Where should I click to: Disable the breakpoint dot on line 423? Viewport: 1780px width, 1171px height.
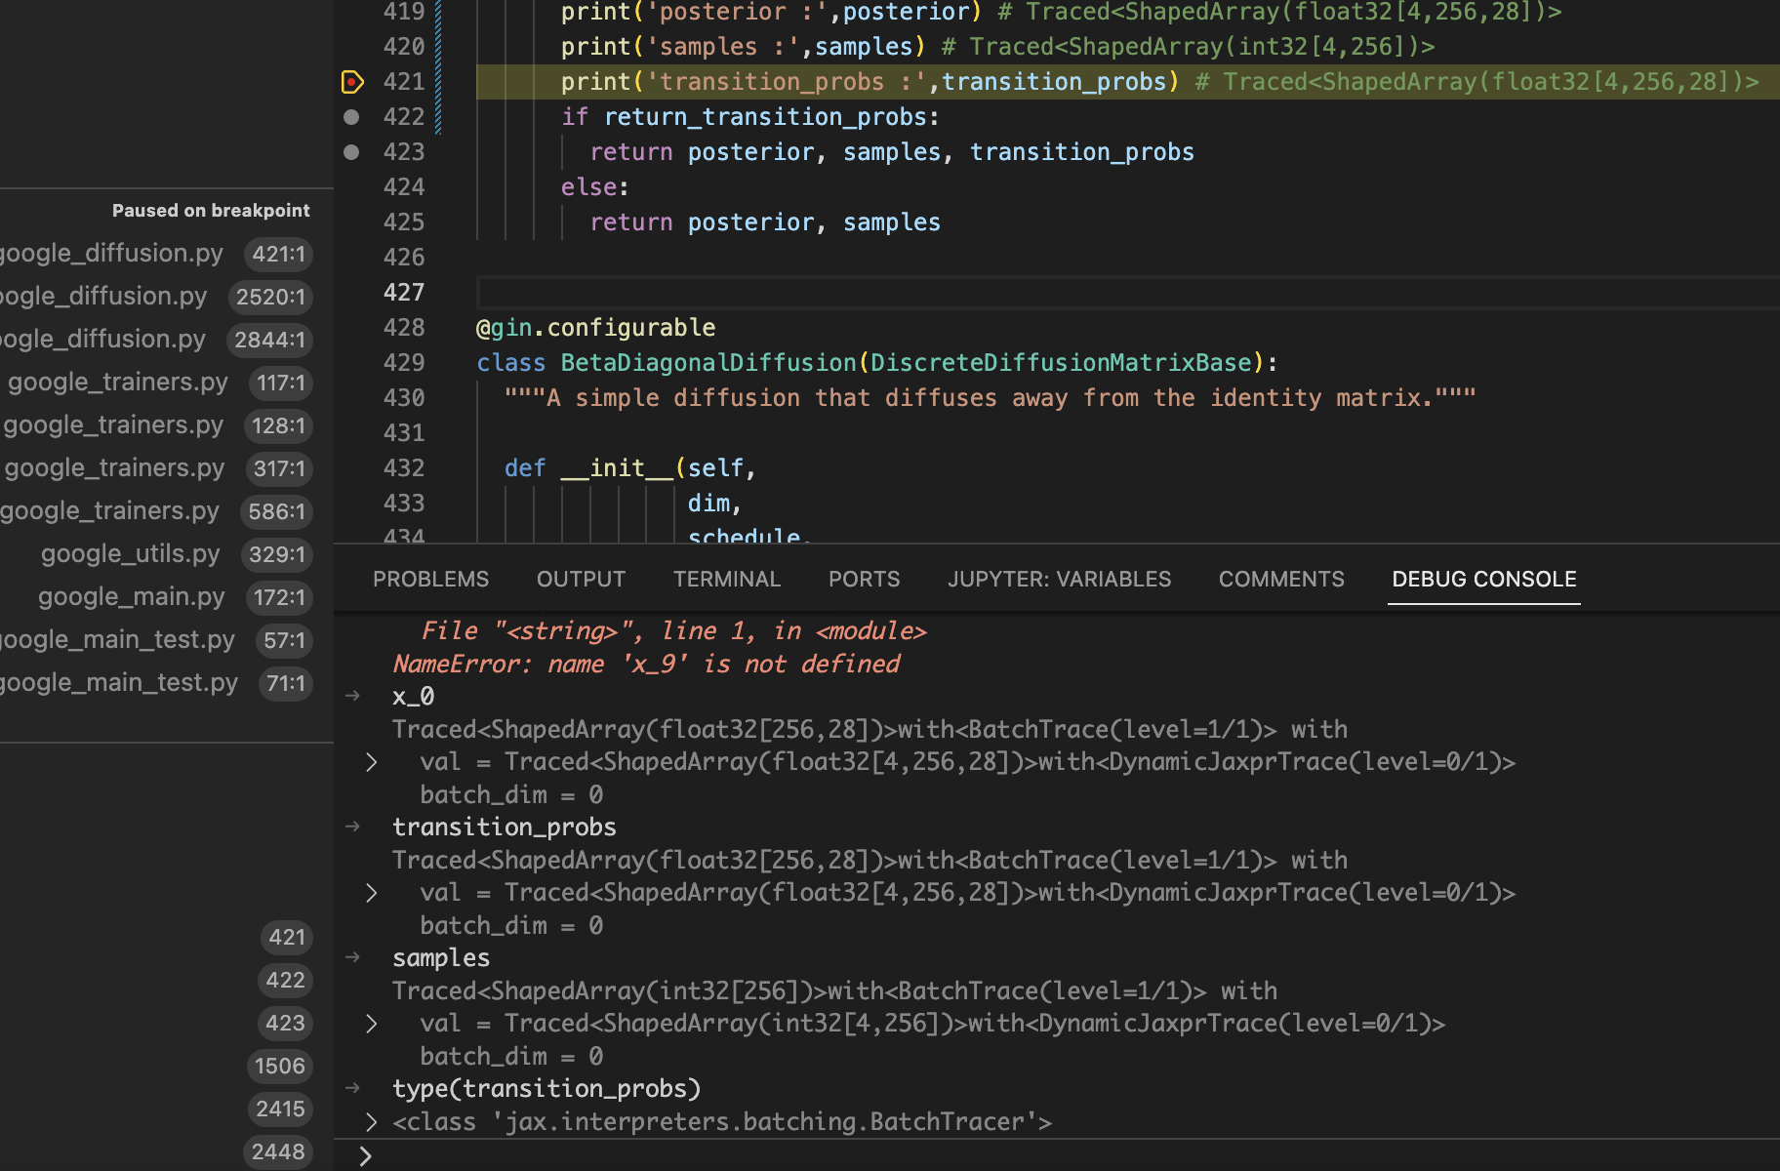(x=352, y=151)
